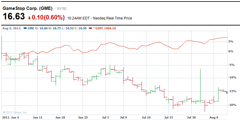Viewport: 240px width, 120px height.
Task: Click the Jun 25 x-axis label
Action: [83, 118]
